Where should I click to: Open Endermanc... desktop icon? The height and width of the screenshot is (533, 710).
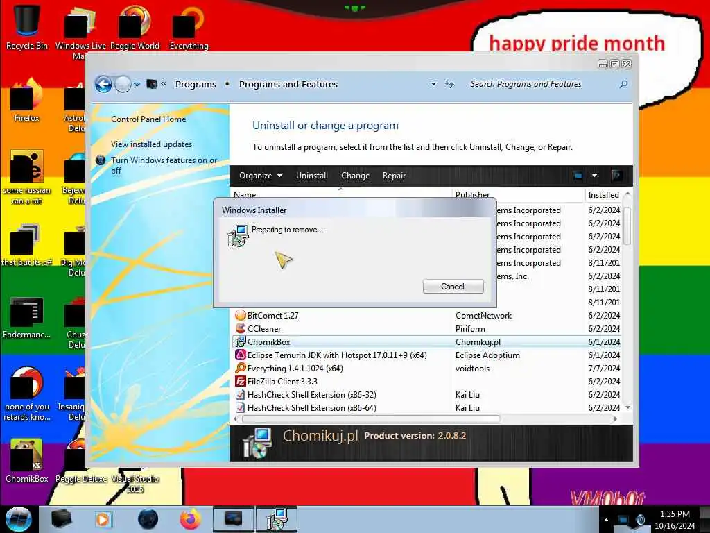(27, 317)
